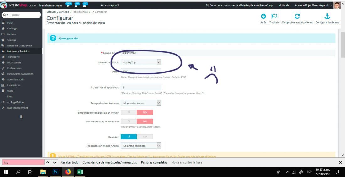Click leoslideshow breadcrumb link

coord(80,12)
